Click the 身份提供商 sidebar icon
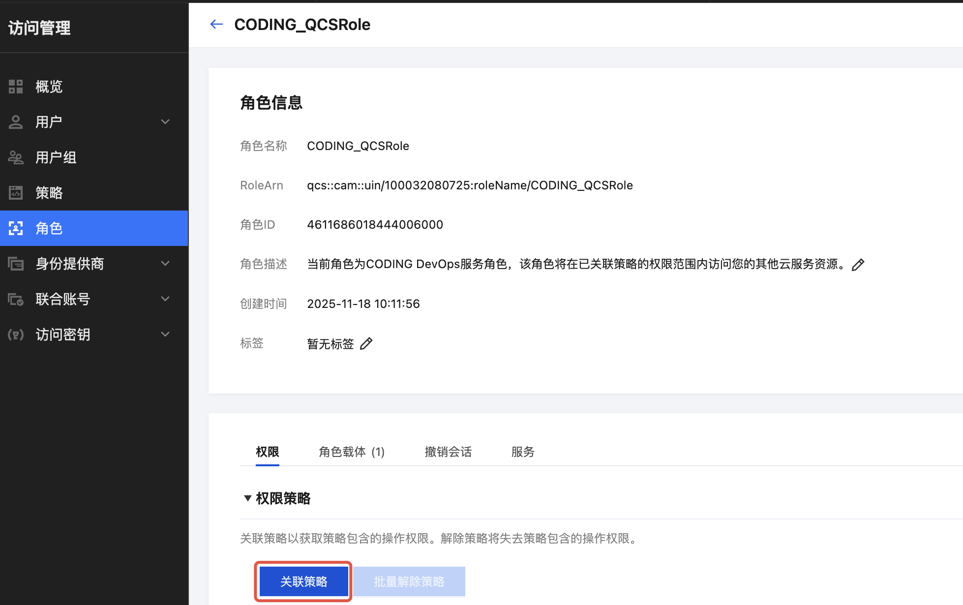 click(x=16, y=264)
